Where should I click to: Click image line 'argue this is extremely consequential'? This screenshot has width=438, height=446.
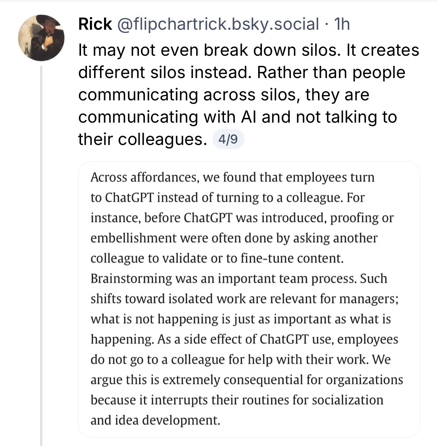[247, 379]
